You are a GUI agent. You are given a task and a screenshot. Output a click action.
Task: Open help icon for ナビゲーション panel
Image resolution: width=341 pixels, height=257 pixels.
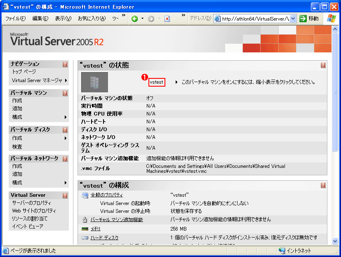65,64
